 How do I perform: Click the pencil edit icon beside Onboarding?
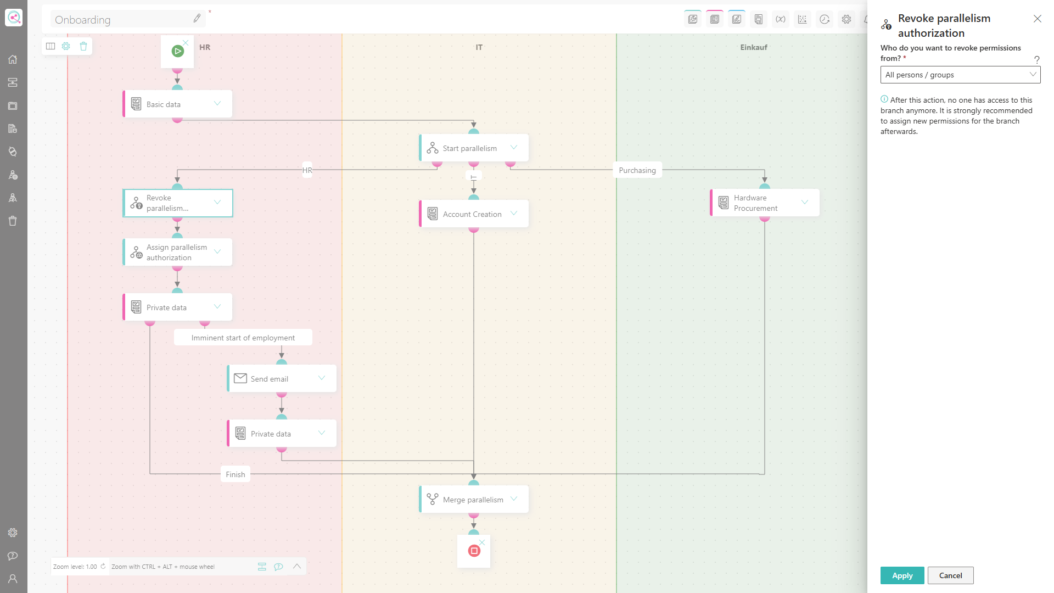click(x=197, y=19)
